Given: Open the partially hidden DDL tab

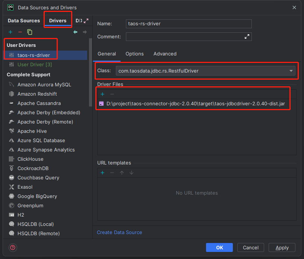Looking at the screenshot, I should [79, 21].
